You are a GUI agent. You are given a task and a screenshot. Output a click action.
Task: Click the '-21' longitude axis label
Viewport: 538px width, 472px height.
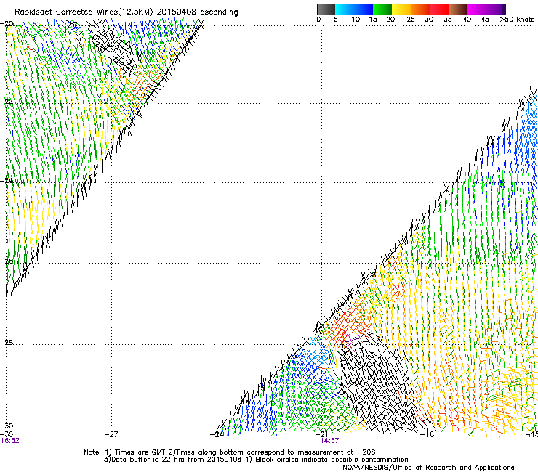tap(322, 434)
